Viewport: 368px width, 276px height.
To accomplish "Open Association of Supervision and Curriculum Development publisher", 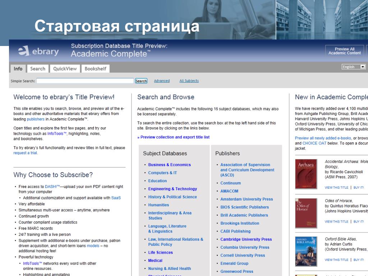I will [x=247, y=170].
